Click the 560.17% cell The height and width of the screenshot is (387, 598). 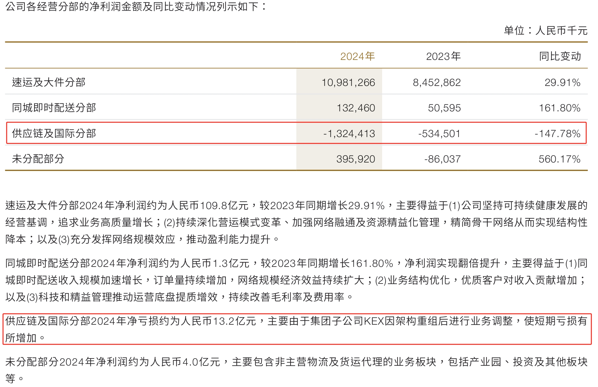tap(560, 159)
